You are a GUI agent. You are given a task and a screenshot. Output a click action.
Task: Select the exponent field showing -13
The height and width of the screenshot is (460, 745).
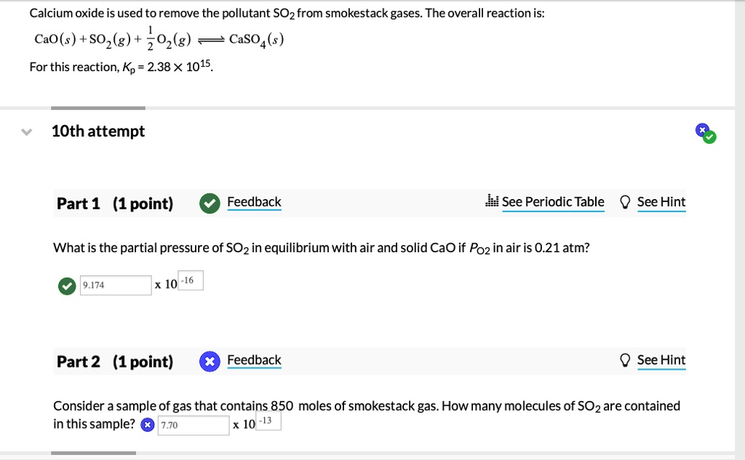pyautogui.click(x=268, y=419)
